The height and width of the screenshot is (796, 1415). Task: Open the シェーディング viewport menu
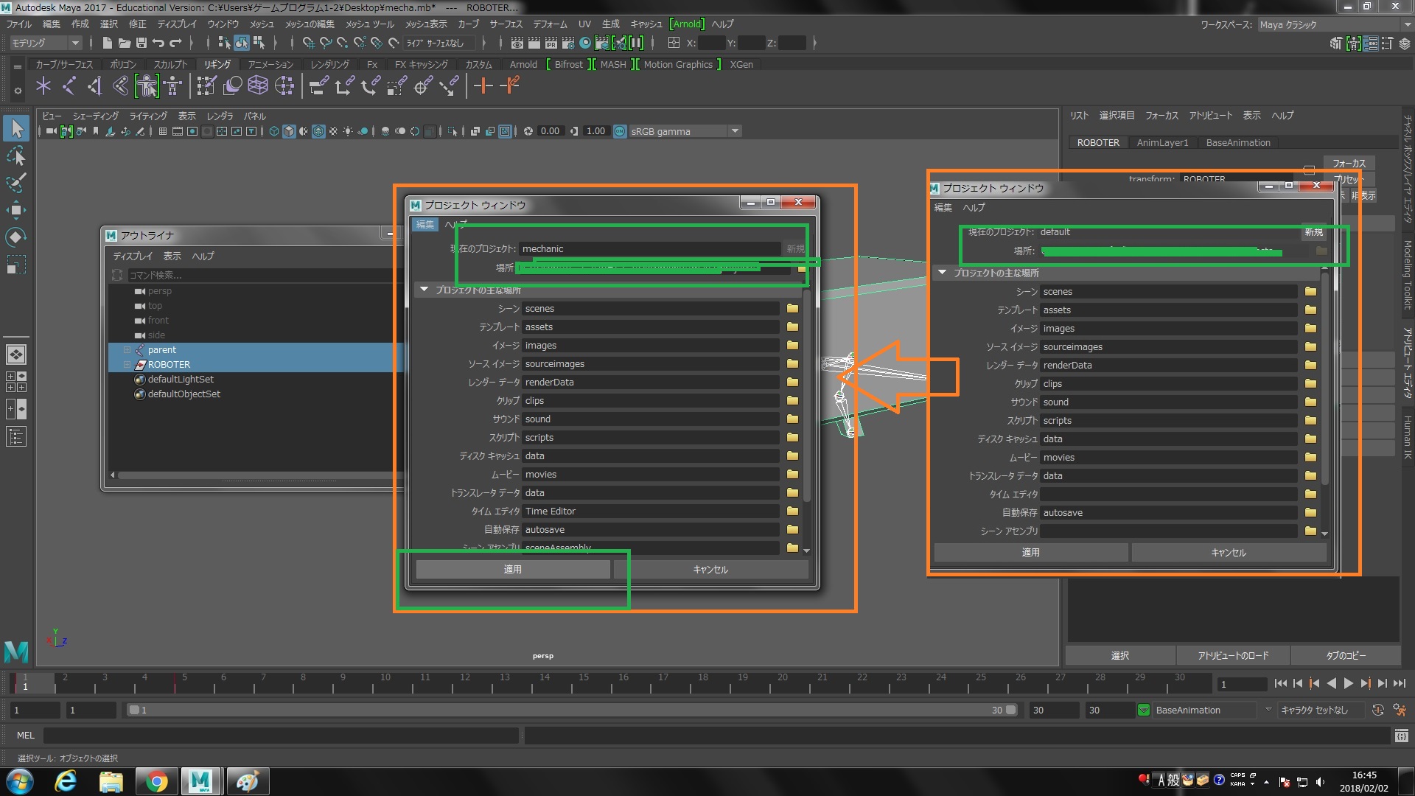pos(95,116)
